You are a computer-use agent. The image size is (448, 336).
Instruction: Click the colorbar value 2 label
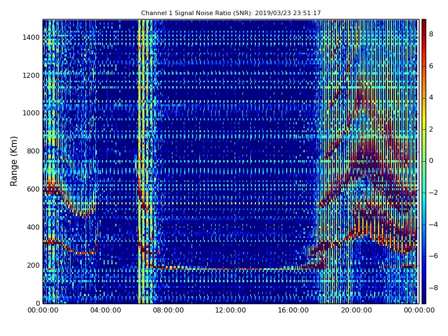click(431, 129)
